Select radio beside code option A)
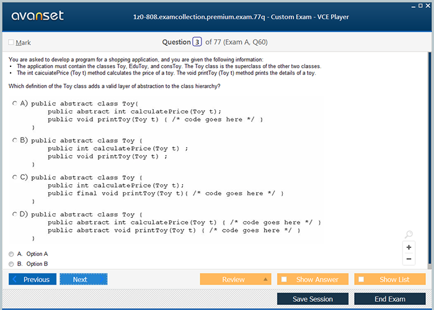The image size is (434, 310). tap(14, 104)
